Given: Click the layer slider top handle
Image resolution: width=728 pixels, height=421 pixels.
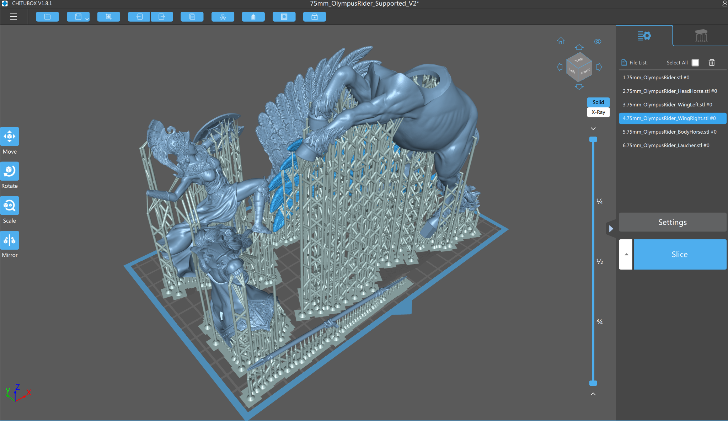Looking at the screenshot, I should (593, 139).
